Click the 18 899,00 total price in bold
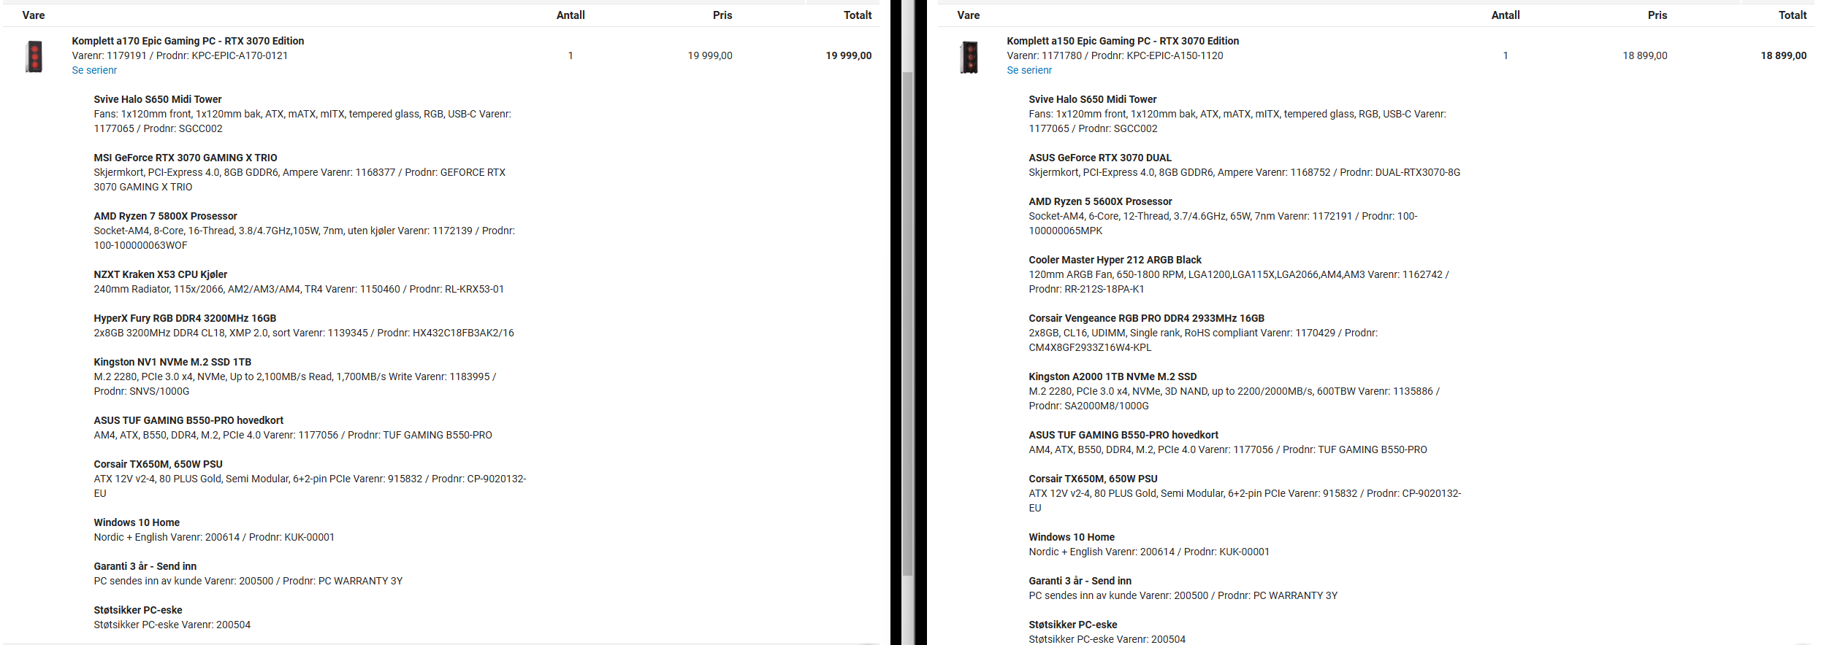 coord(1783,55)
